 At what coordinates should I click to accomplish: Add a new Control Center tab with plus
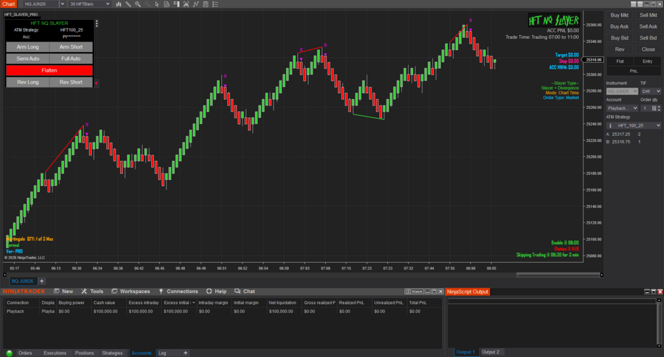click(186, 353)
